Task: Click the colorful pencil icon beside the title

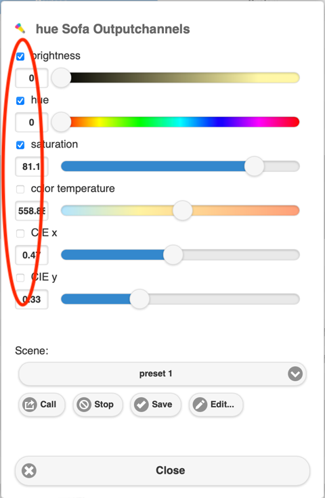Action: 20,28
